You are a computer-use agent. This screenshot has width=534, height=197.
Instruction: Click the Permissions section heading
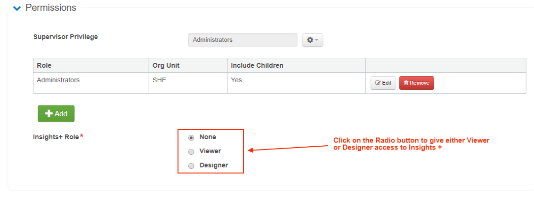tap(51, 8)
